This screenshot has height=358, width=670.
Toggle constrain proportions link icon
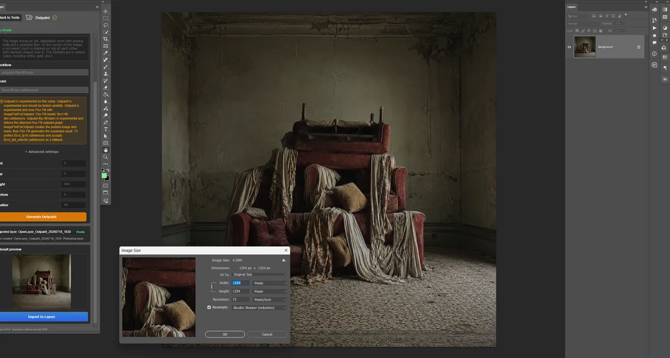212,287
